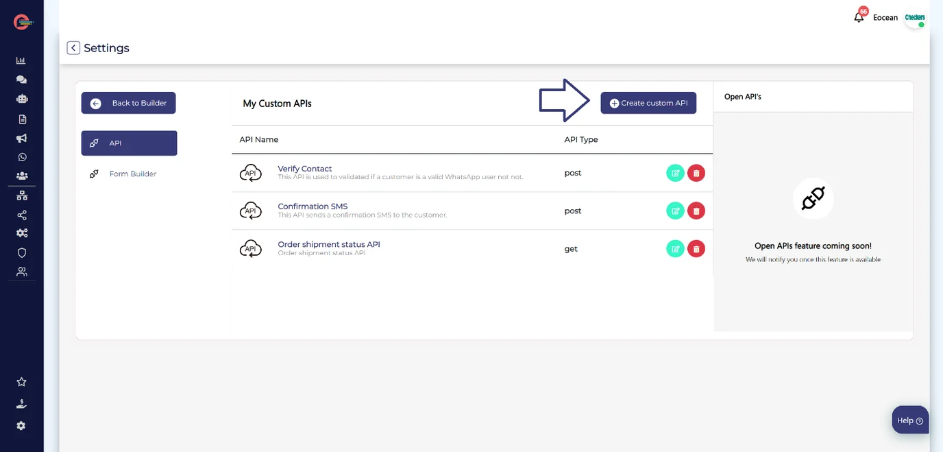Open the WhatsApp section in sidebar
This screenshot has width=943, height=452.
click(21, 157)
